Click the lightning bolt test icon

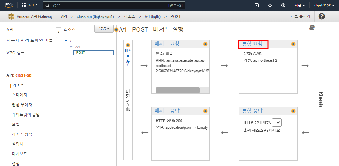coord(128,62)
